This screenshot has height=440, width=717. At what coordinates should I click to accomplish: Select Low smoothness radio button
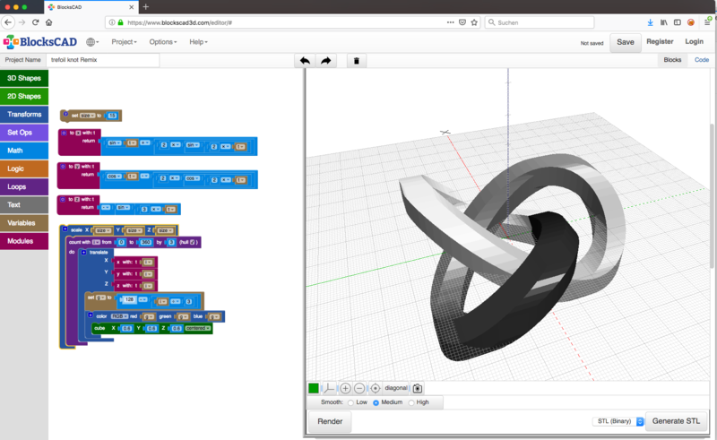[x=350, y=402]
